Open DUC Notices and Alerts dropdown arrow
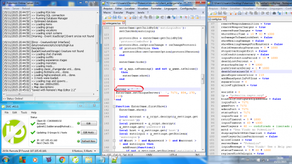Viewport: 292px width, 164px height. click(95, 151)
